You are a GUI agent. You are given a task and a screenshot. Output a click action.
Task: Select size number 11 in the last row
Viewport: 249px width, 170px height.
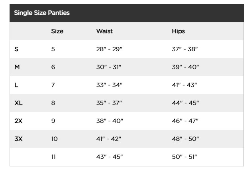coord(53,157)
